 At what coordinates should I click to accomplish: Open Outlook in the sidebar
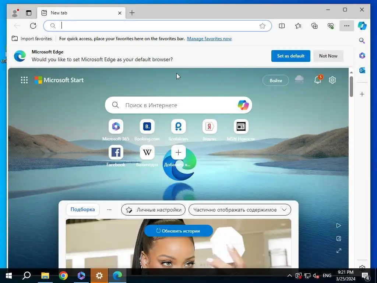tap(362, 70)
